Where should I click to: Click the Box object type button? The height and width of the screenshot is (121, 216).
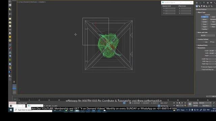point(205,17)
